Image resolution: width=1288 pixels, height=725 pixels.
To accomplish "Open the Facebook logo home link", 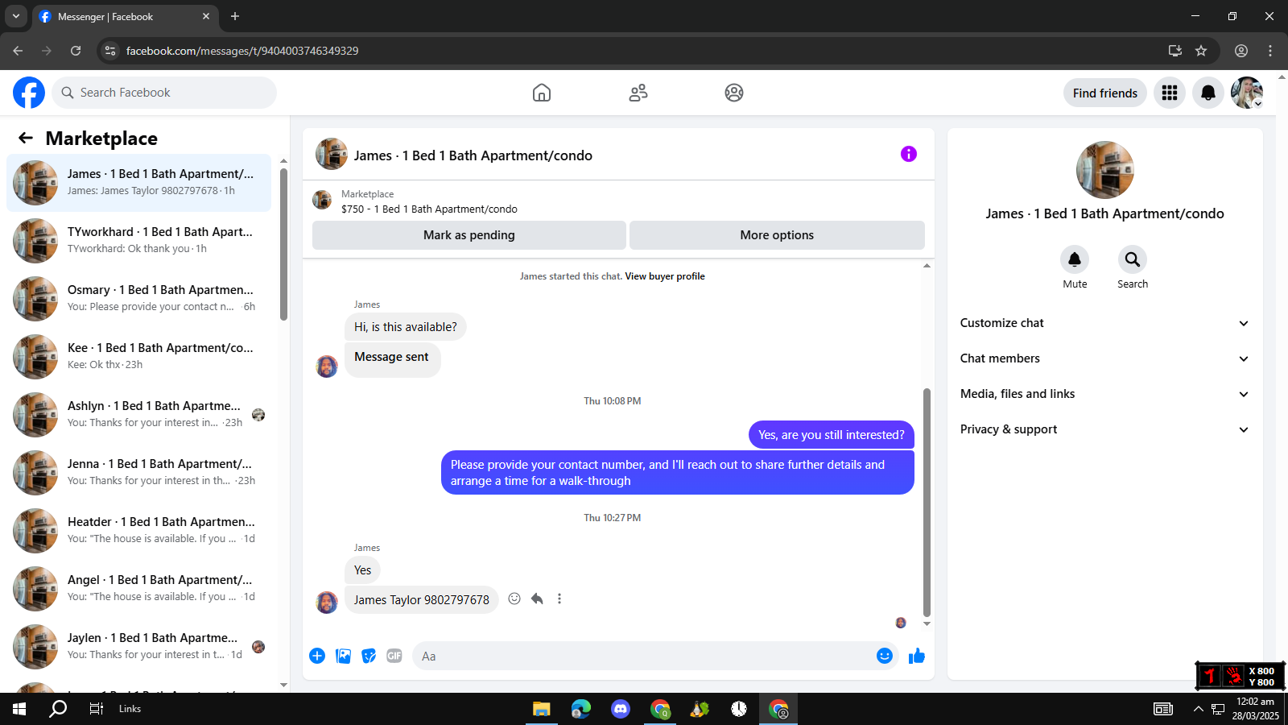I will coord(29,93).
